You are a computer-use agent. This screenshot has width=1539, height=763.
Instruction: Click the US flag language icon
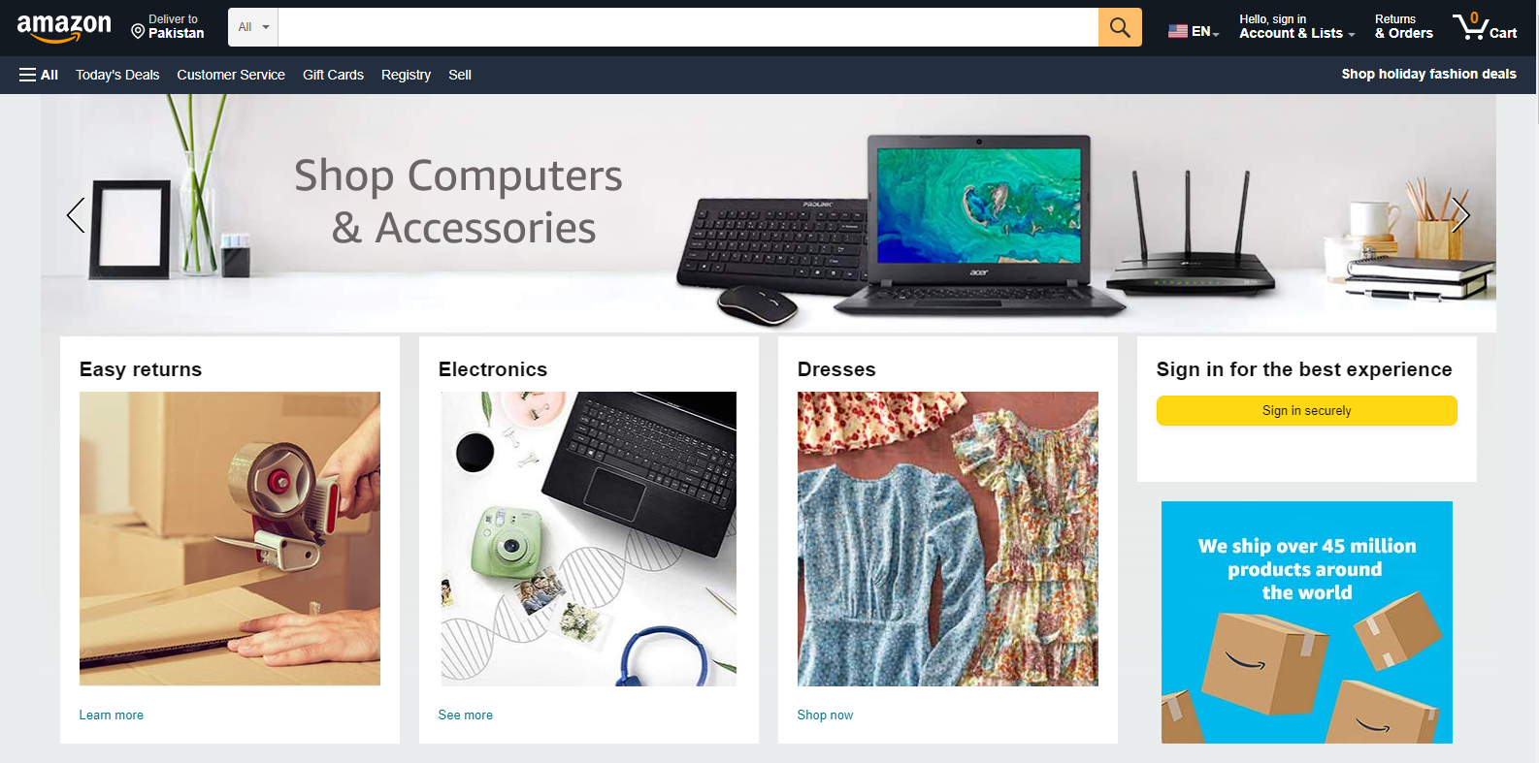1177,31
